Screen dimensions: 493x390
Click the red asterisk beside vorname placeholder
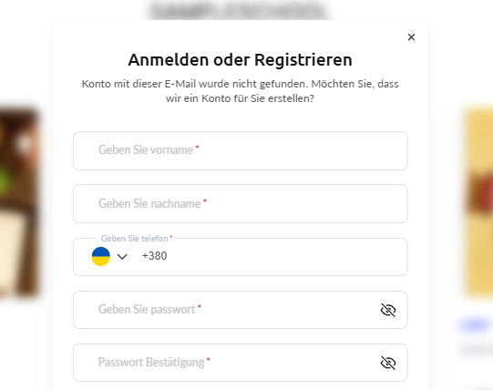(x=198, y=147)
